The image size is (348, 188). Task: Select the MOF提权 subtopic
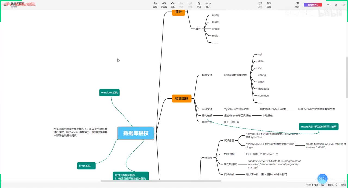(229, 154)
